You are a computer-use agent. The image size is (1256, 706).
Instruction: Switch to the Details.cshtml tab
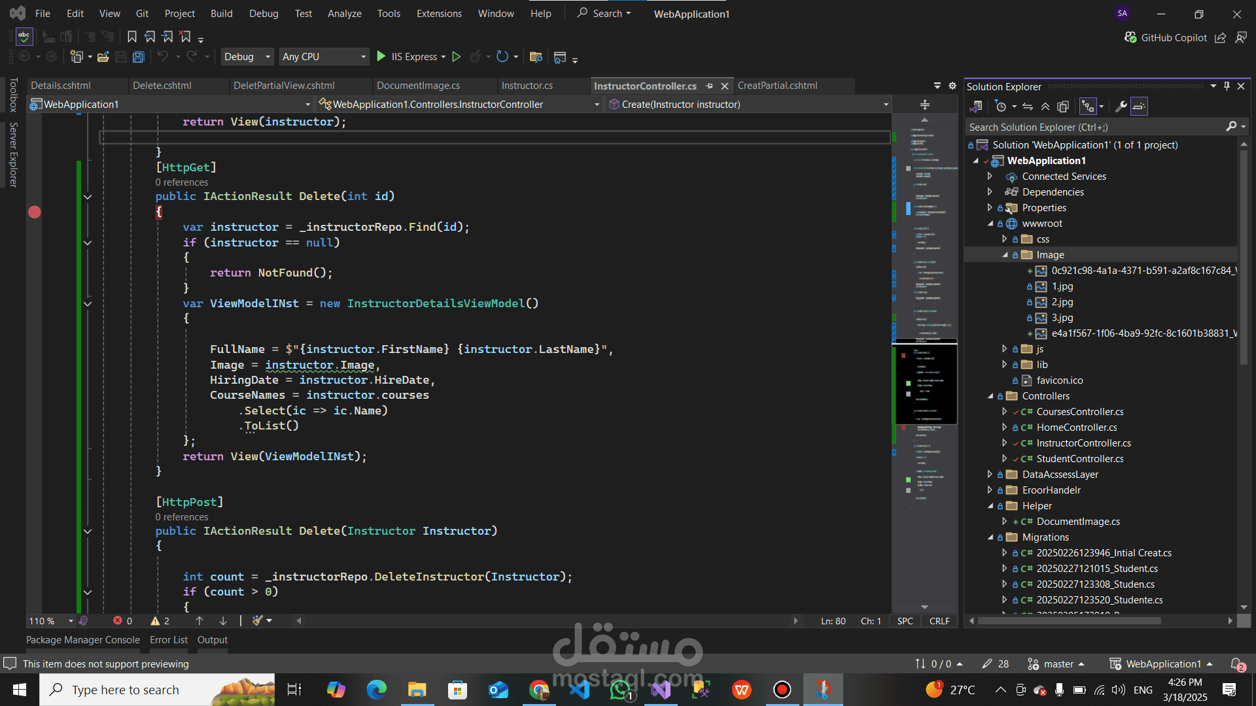coord(61,86)
